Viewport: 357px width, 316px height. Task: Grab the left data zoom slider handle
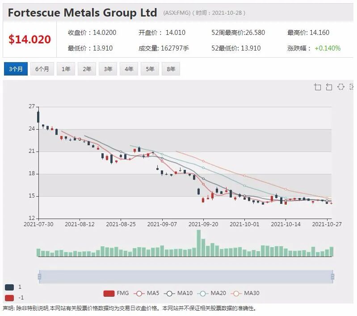tap(39, 277)
